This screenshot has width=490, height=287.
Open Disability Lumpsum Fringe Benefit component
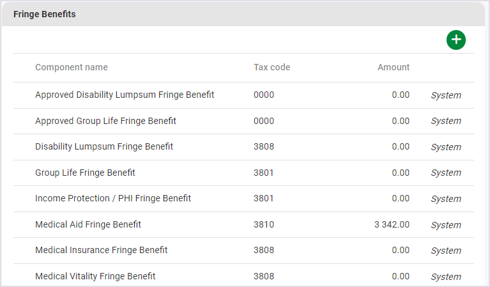104,146
